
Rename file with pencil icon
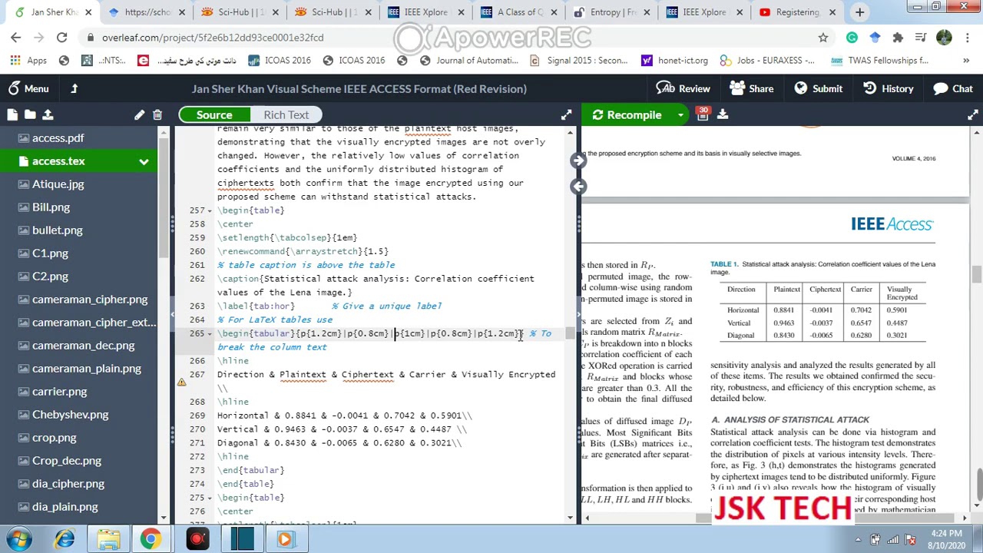point(139,114)
